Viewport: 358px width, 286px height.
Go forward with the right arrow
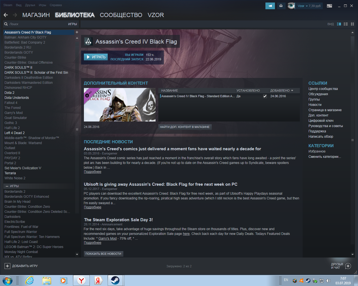click(15, 15)
